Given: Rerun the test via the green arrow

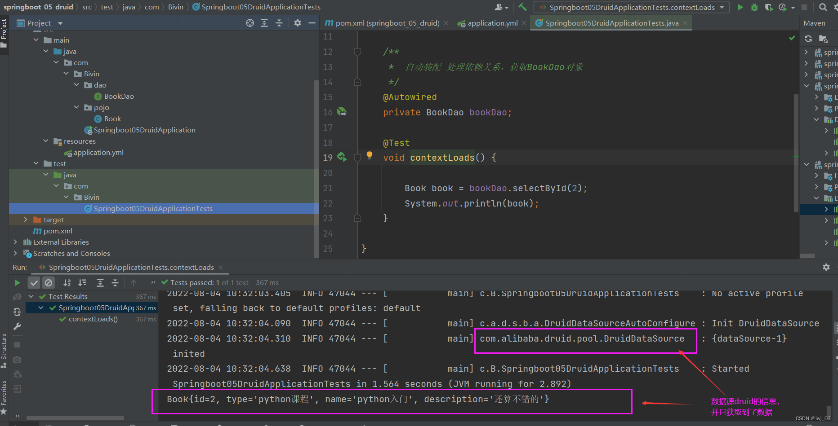Looking at the screenshot, I should [x=17, y=283].
